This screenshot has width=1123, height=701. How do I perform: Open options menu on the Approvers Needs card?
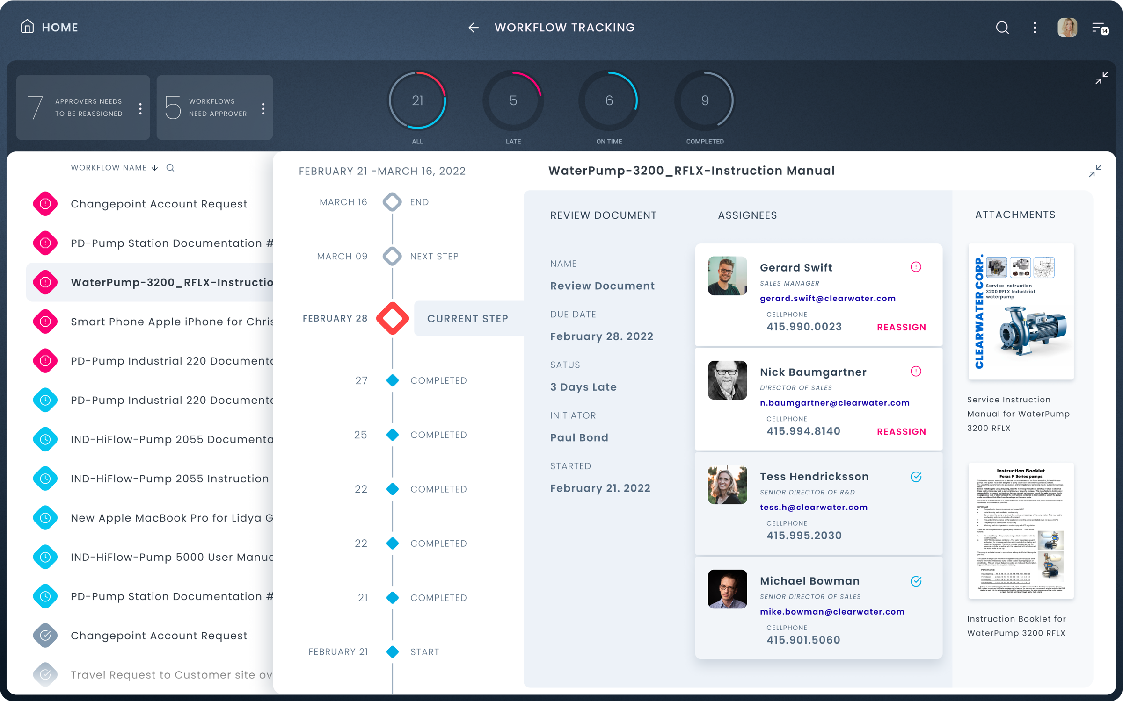(140, 108)
